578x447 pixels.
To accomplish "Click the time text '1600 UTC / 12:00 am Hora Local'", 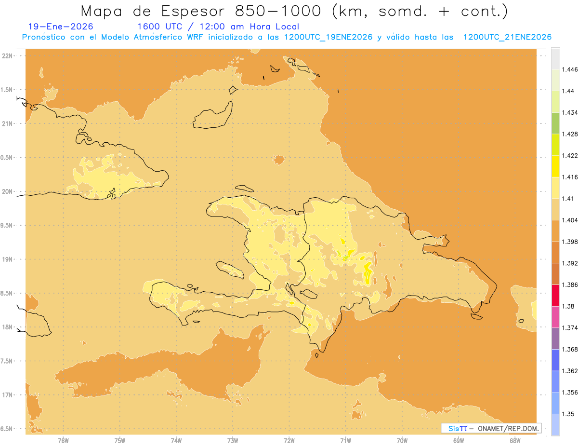I will tap(218, 27).
